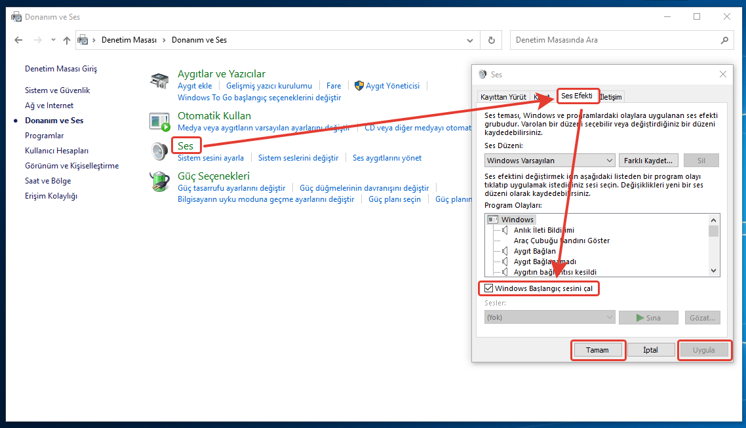Screen dimensions: 746x428
Task: Click the back arrow in navigation bar
Action: [x=18, y=40]
